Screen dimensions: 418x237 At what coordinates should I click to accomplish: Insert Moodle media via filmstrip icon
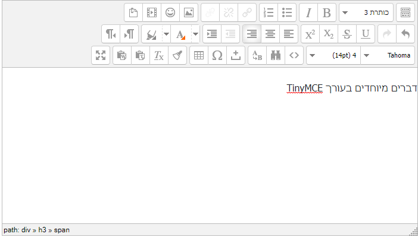click(x=152, y=12)
